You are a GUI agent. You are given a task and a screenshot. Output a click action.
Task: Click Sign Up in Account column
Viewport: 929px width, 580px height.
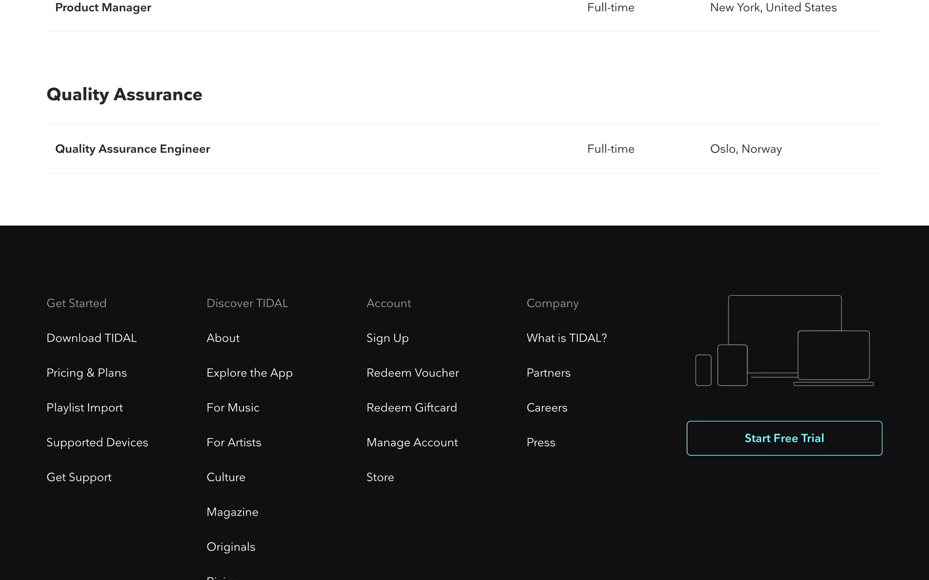point(388,338)
